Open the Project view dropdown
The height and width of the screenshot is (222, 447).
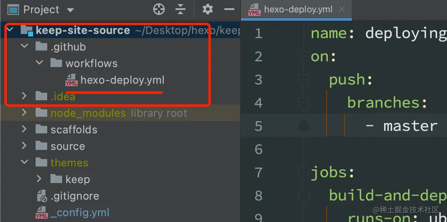tap(70, 10)
